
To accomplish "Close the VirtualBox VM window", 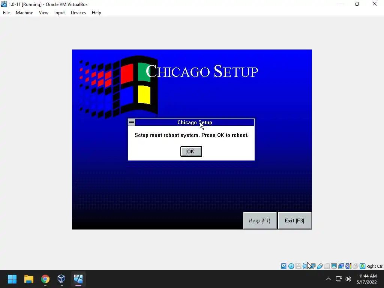I will point(375,4).
